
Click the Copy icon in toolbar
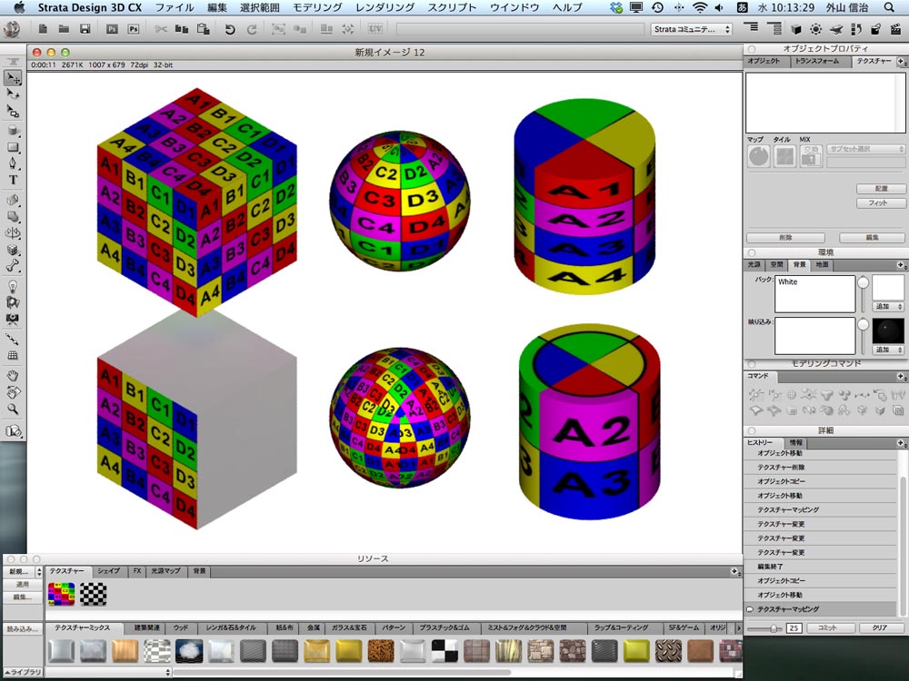(x=182, y=29)
